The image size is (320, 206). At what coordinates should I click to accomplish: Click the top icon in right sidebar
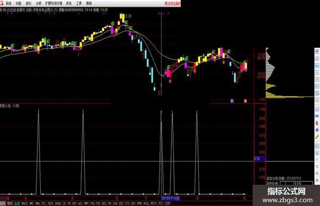pos(317,52)
